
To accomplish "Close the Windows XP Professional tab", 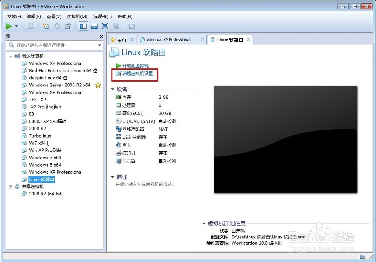I will pos(202,39).
